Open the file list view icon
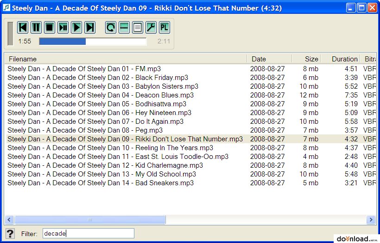 (x=138, y=27)
